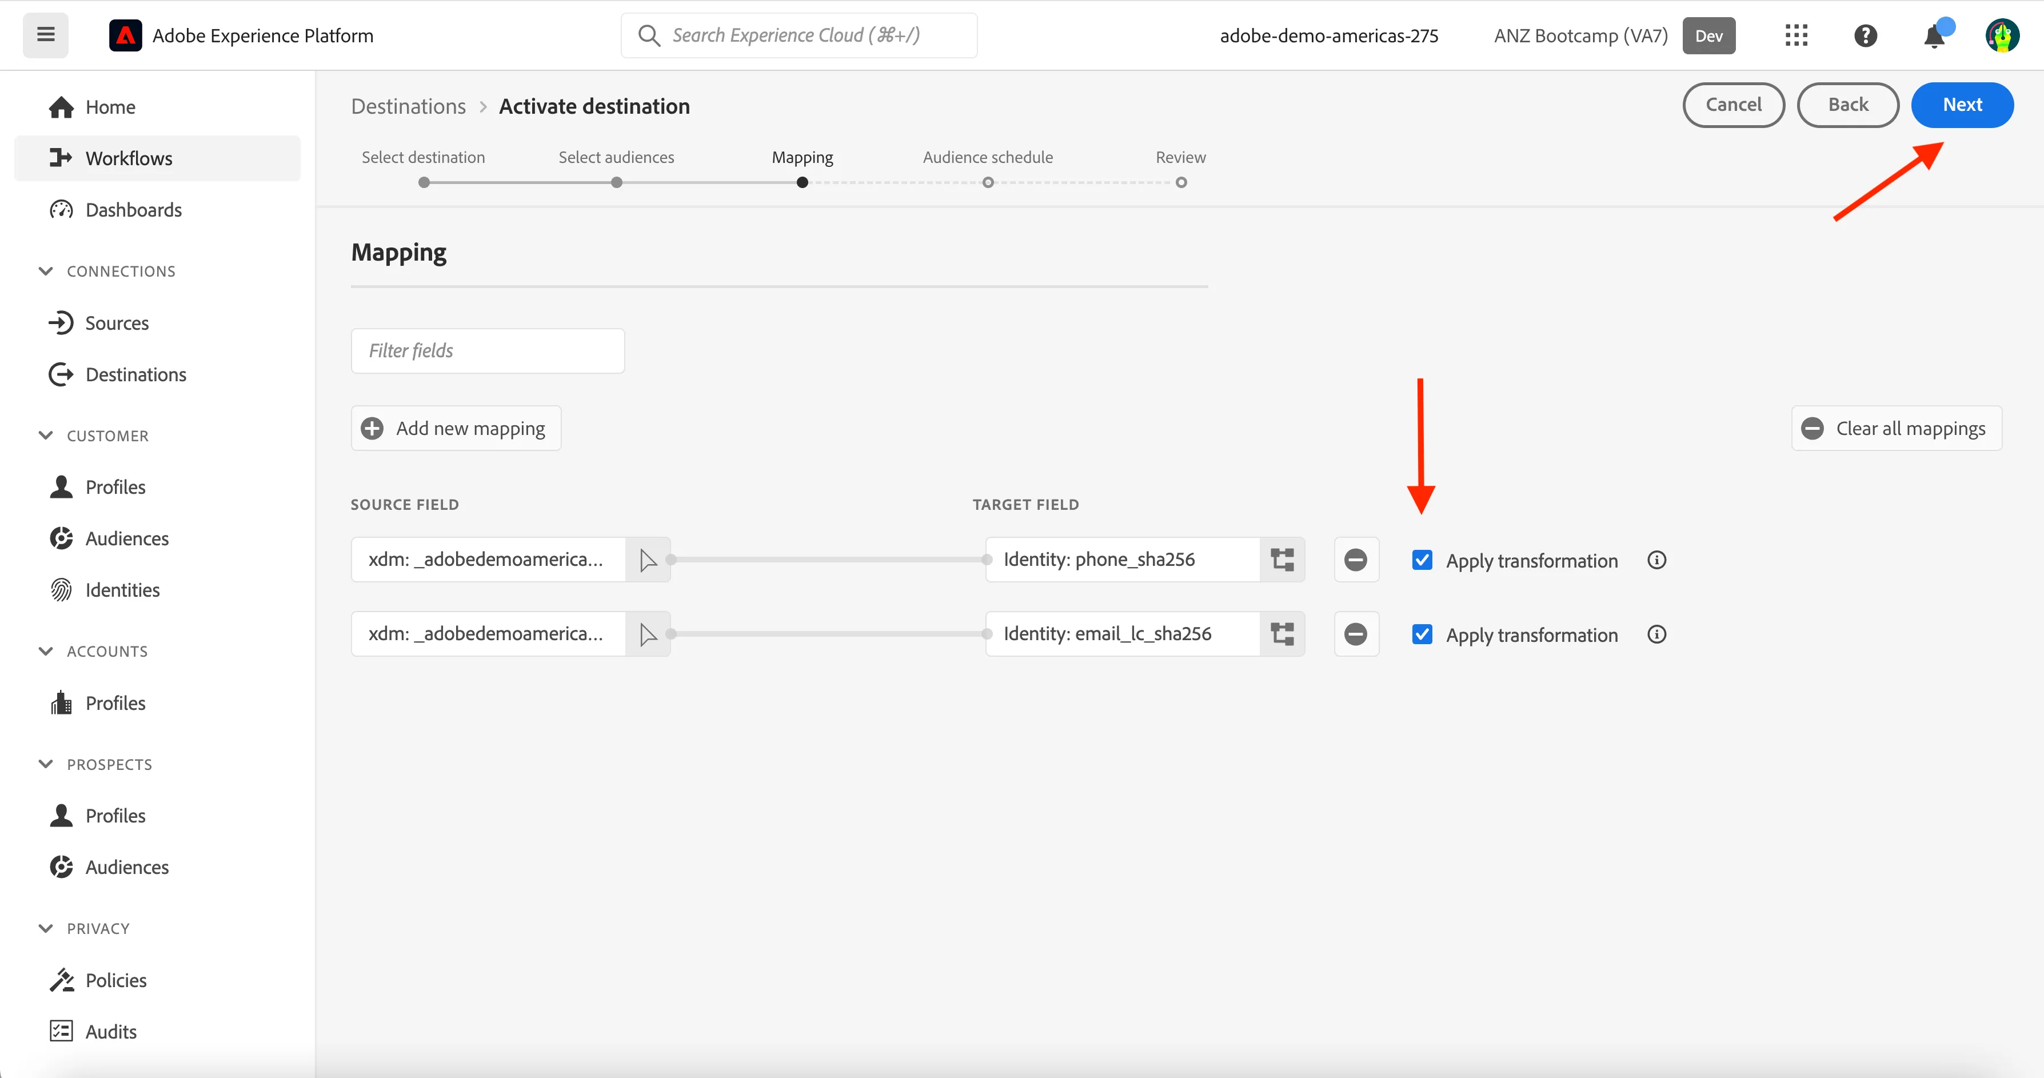
Task: Click Clear all mappings
Action: 1897,428
